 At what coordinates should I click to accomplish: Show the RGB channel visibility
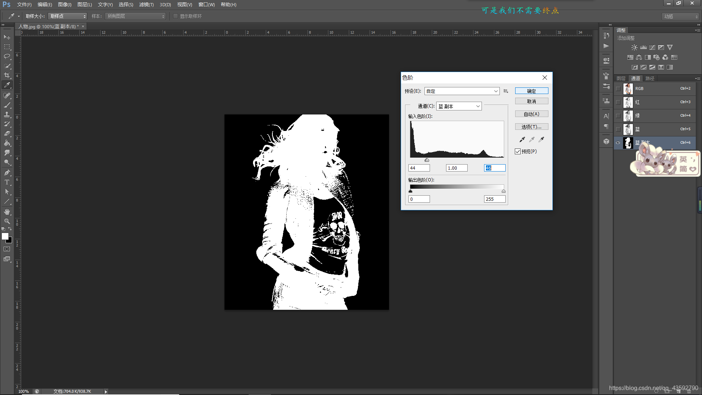click(618, 89)
